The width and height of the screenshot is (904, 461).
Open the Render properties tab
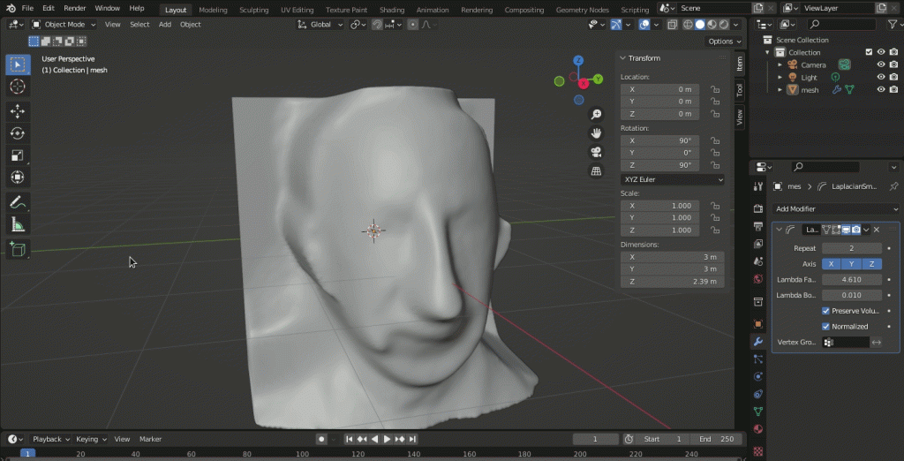click(758, 208)
